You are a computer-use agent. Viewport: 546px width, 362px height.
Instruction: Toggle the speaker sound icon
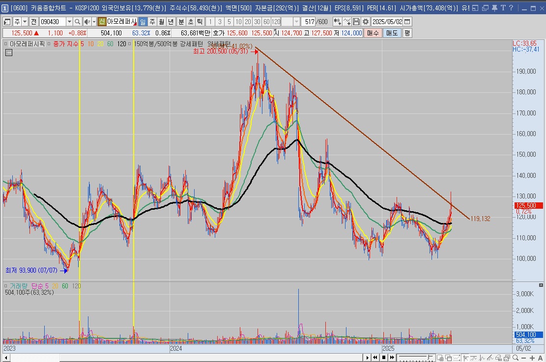86,22
